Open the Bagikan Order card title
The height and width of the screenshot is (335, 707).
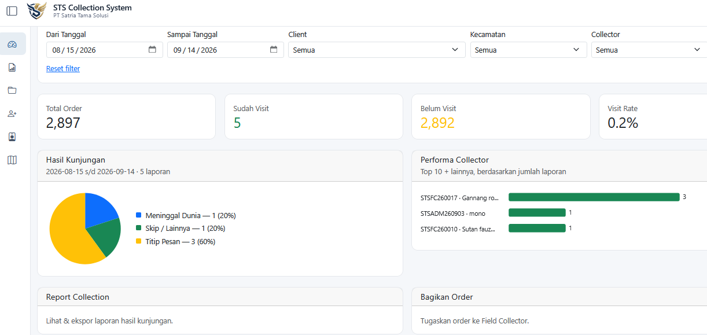pos(447,297)
